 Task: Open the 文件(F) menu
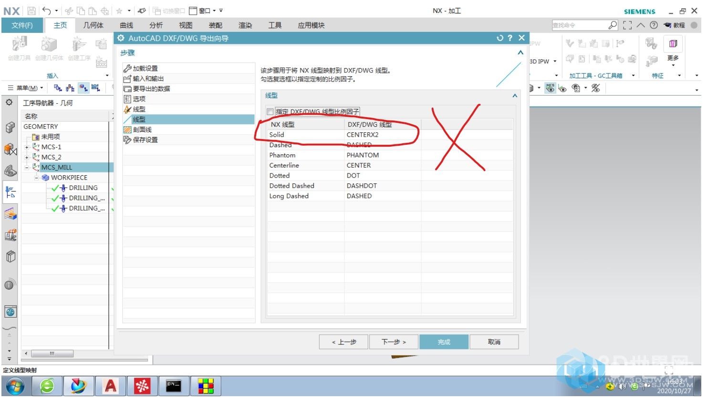click(x=22, y=25)
